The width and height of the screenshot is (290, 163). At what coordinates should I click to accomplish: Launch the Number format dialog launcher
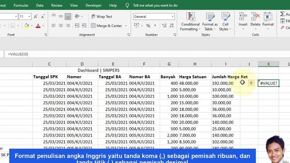175,35
